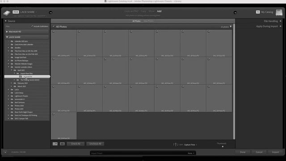Screen dimensions: 286x161
Task: Click the source hard drive icon
Action: [x=7, y=13]
